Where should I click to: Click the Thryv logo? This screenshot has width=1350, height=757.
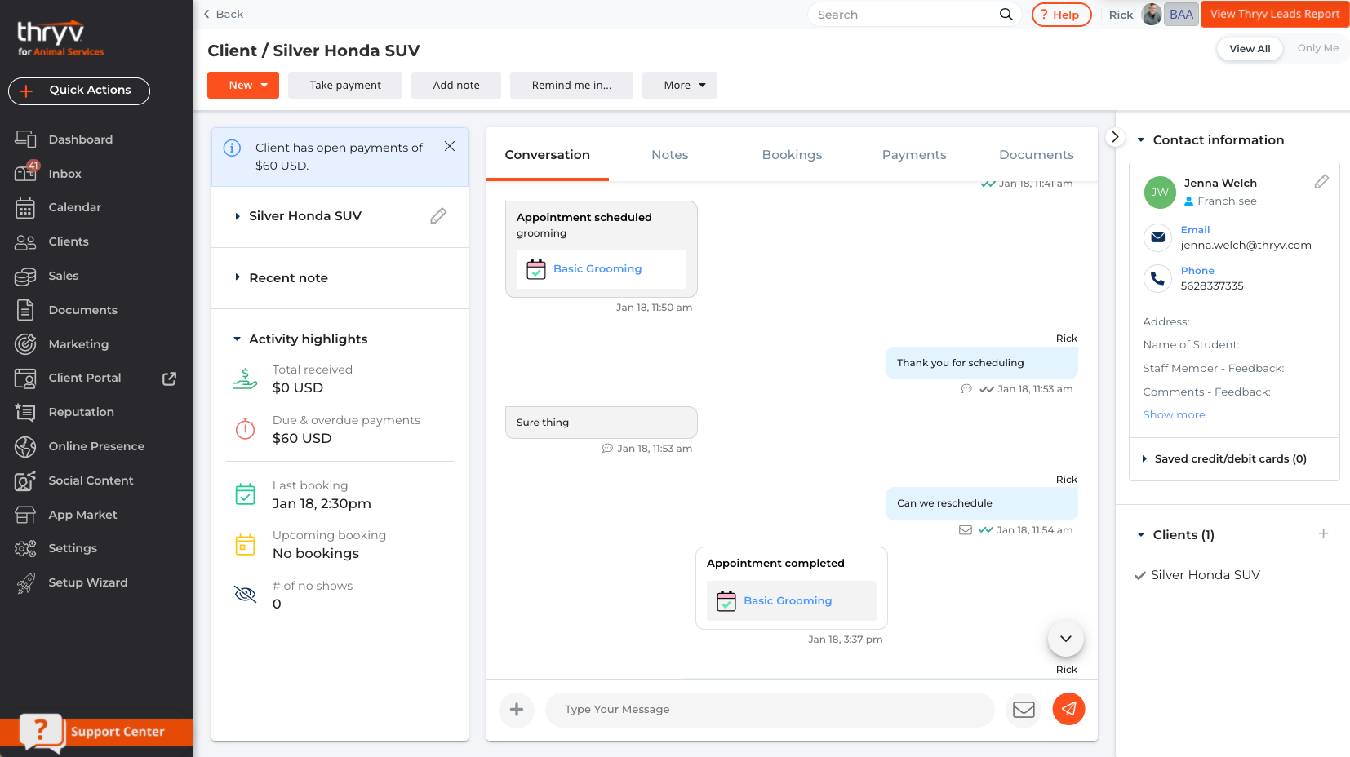click(60, 38)
